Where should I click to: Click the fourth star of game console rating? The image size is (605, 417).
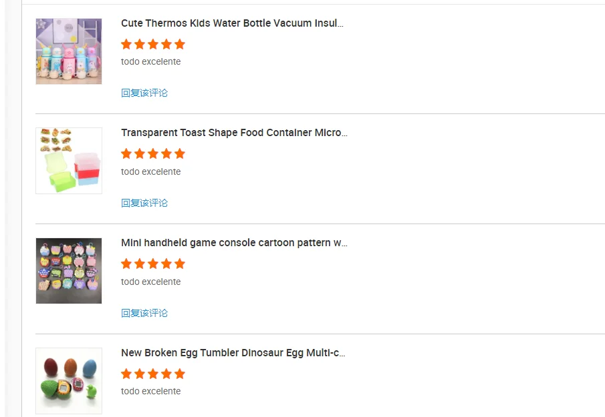point(166,264)
